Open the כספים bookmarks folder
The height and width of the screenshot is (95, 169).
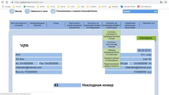[41, 7]
